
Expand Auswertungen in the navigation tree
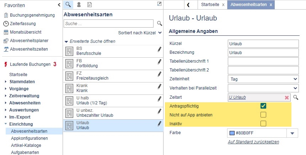(x=6, y=110)
